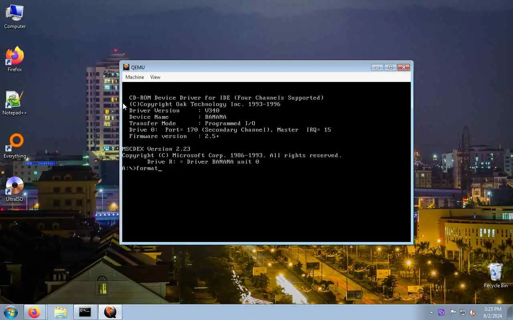The width and height of the screenshot is (513, 320).
Task: Switch to the Command Prompt taskbar item
Action: (85, 312)
